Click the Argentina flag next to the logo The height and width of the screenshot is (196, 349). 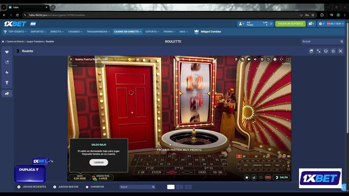(33, 24)
